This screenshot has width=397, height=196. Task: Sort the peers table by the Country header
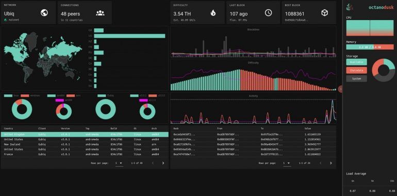click(8, 128)
